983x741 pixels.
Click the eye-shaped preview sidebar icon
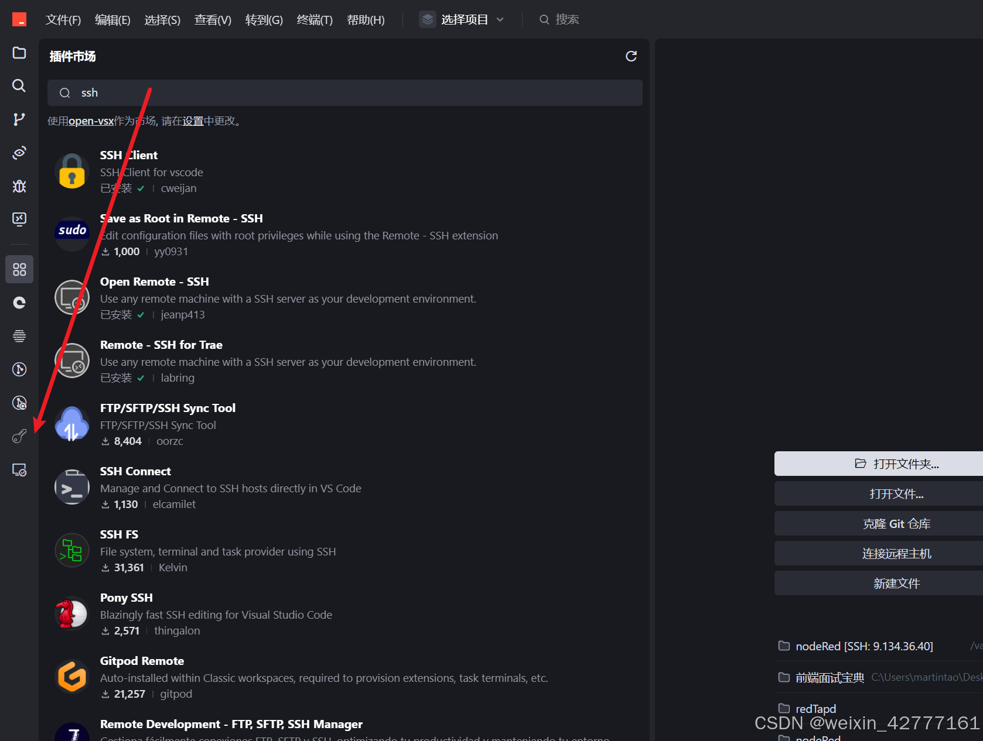pyautogui.click(x=19, y=153)
